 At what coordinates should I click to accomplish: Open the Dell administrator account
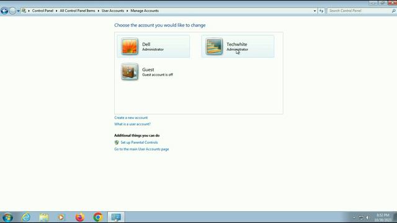tap(153, 46)
